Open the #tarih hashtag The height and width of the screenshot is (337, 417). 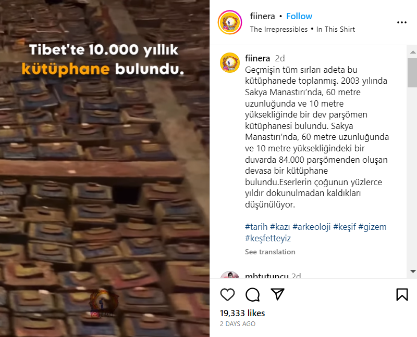pyautogui.click(x=256, y=227)
